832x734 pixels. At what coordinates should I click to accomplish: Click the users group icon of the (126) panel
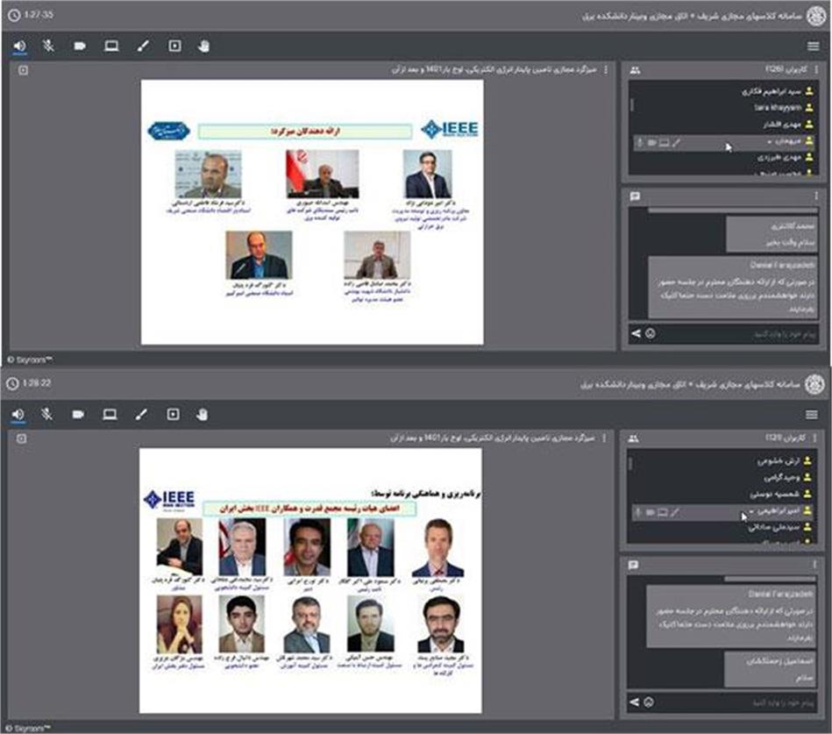coord(634,68)
